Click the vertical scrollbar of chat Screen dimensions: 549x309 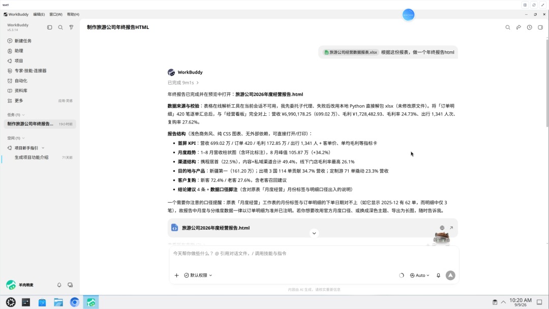(547, 82)
